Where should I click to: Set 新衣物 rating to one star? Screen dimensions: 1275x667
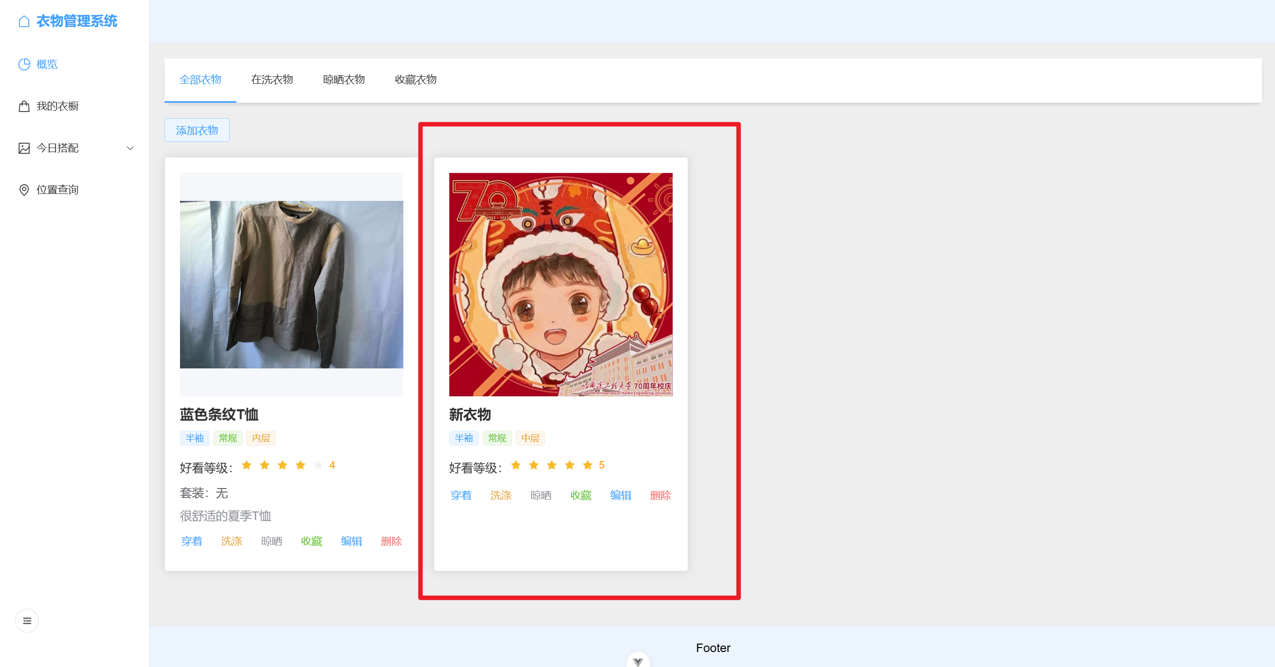pyautogui.click(x=516, y=465)
